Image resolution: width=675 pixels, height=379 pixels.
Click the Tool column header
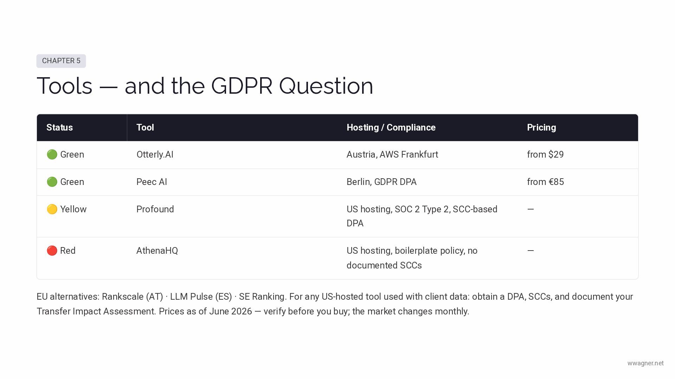pos(145,127)
